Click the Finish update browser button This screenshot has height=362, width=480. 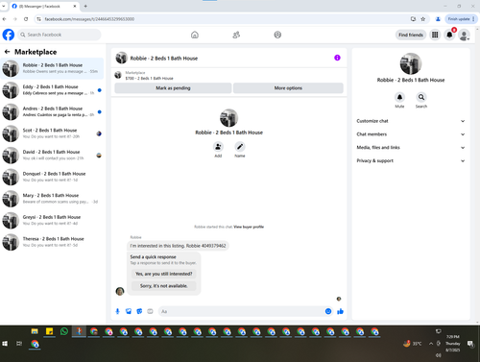(461, 19)
